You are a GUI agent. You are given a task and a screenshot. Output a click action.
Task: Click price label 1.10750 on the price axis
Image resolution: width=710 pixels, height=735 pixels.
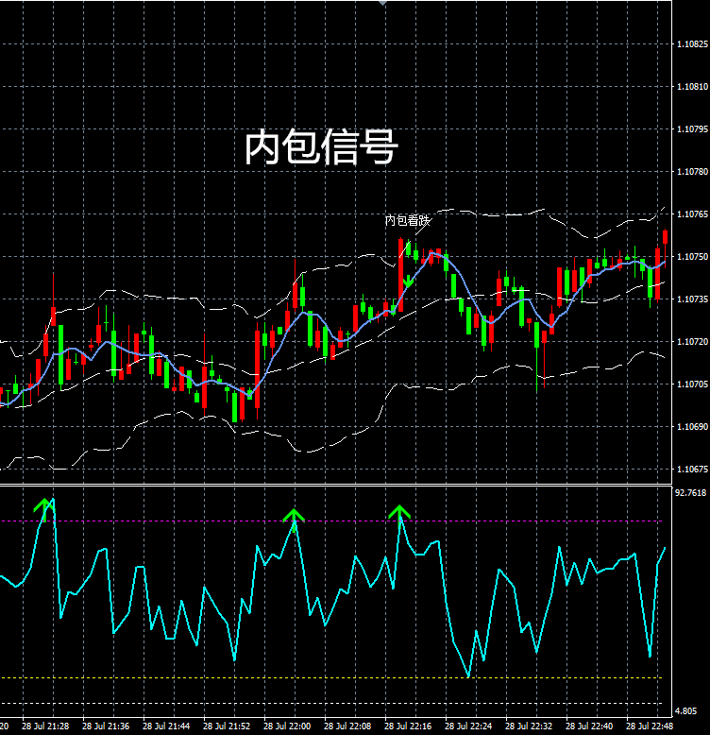(x=693, y=257)
